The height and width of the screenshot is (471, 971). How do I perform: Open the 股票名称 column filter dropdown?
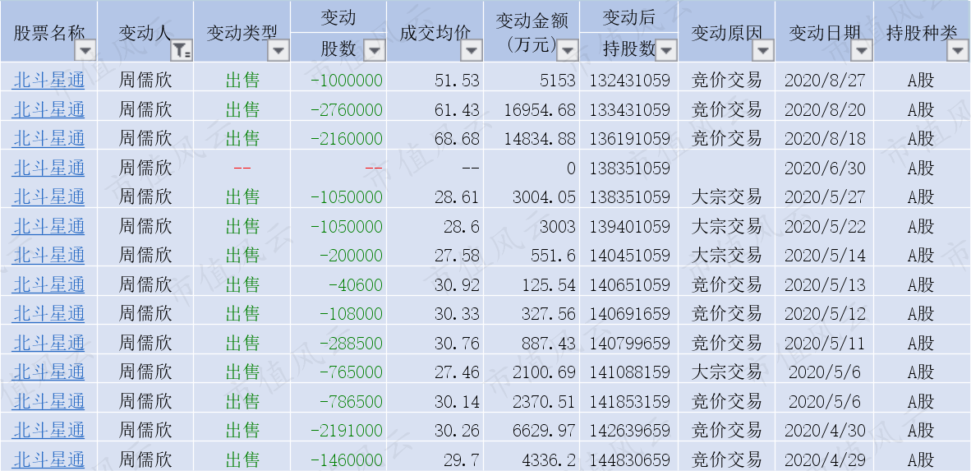[x=85, y=51]
